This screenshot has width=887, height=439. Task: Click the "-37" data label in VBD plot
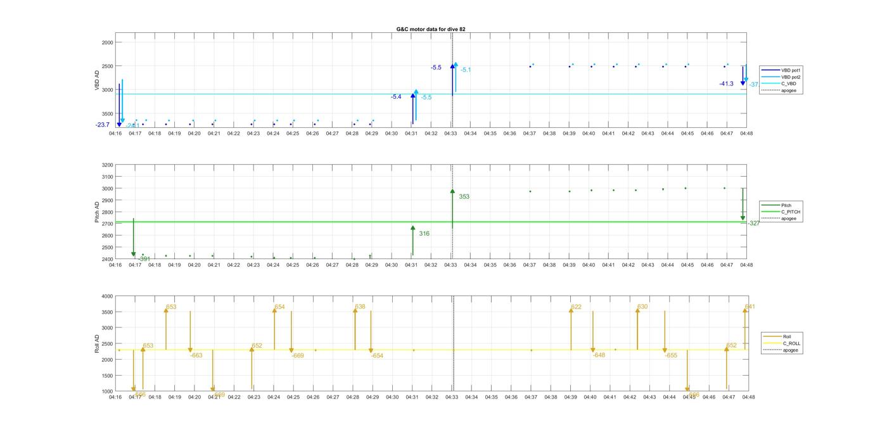(754, 85)
